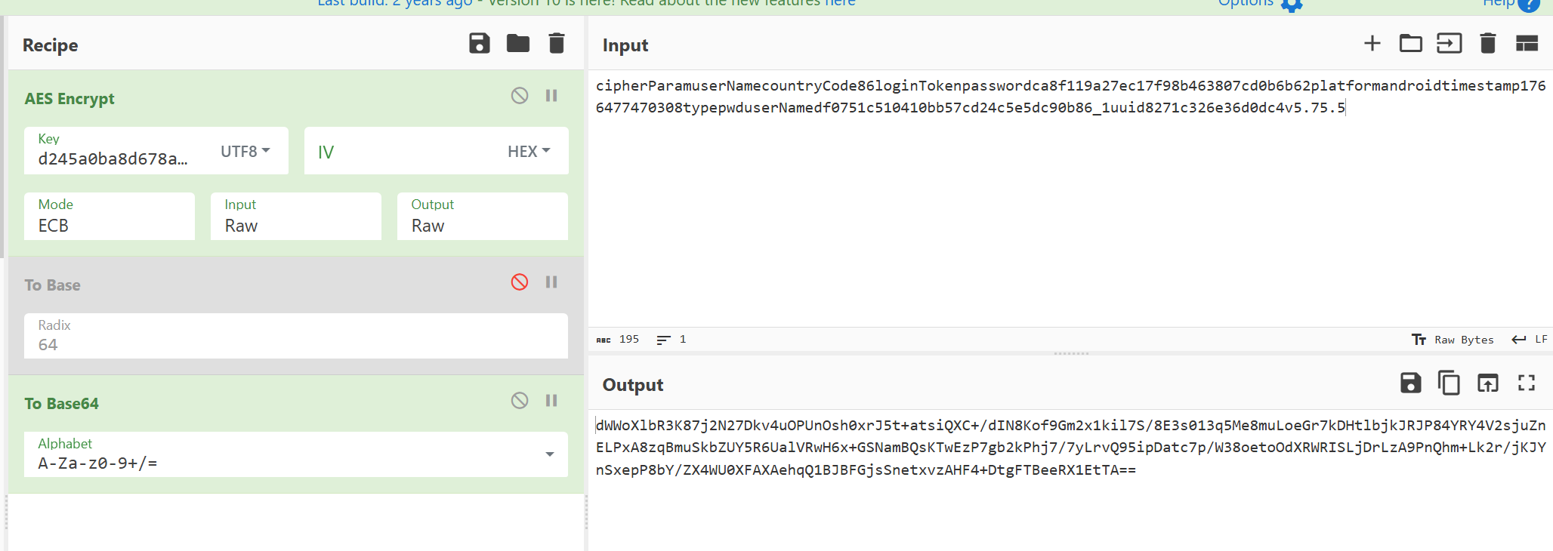Open the Options settings
The height and width of the screenshot is (551, 1553).
tap(1291, 5)
